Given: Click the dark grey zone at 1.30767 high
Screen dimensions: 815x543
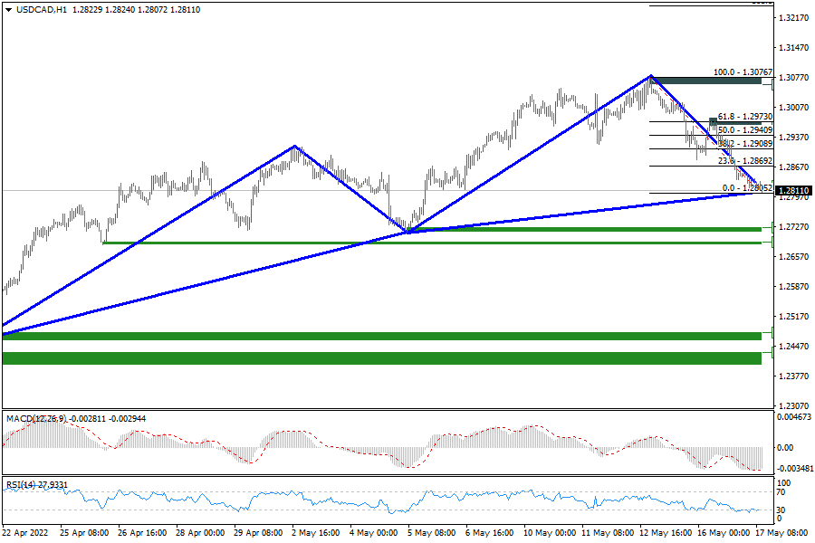Looking at the screenshot, I should (706, 81).
